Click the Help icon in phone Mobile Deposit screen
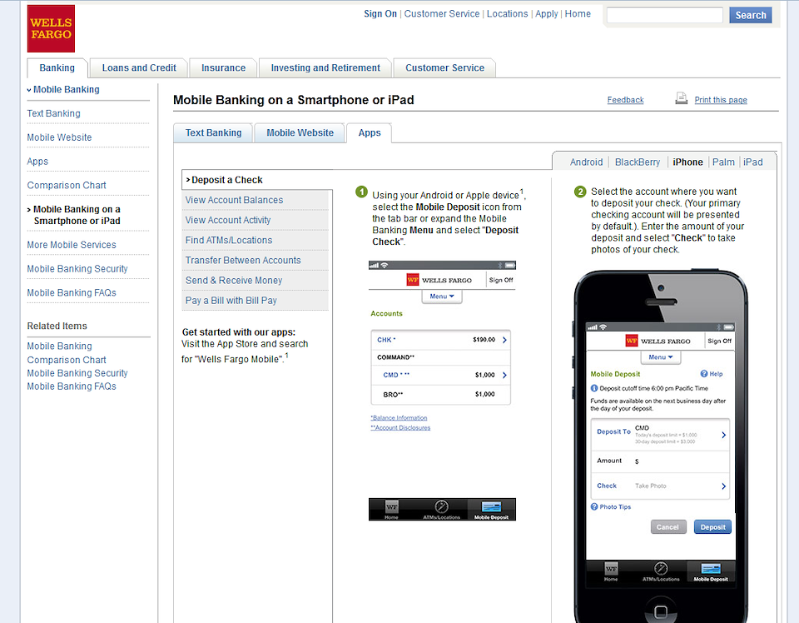Image resolution: width=799 pixels, height=623 pixels. 704,374
